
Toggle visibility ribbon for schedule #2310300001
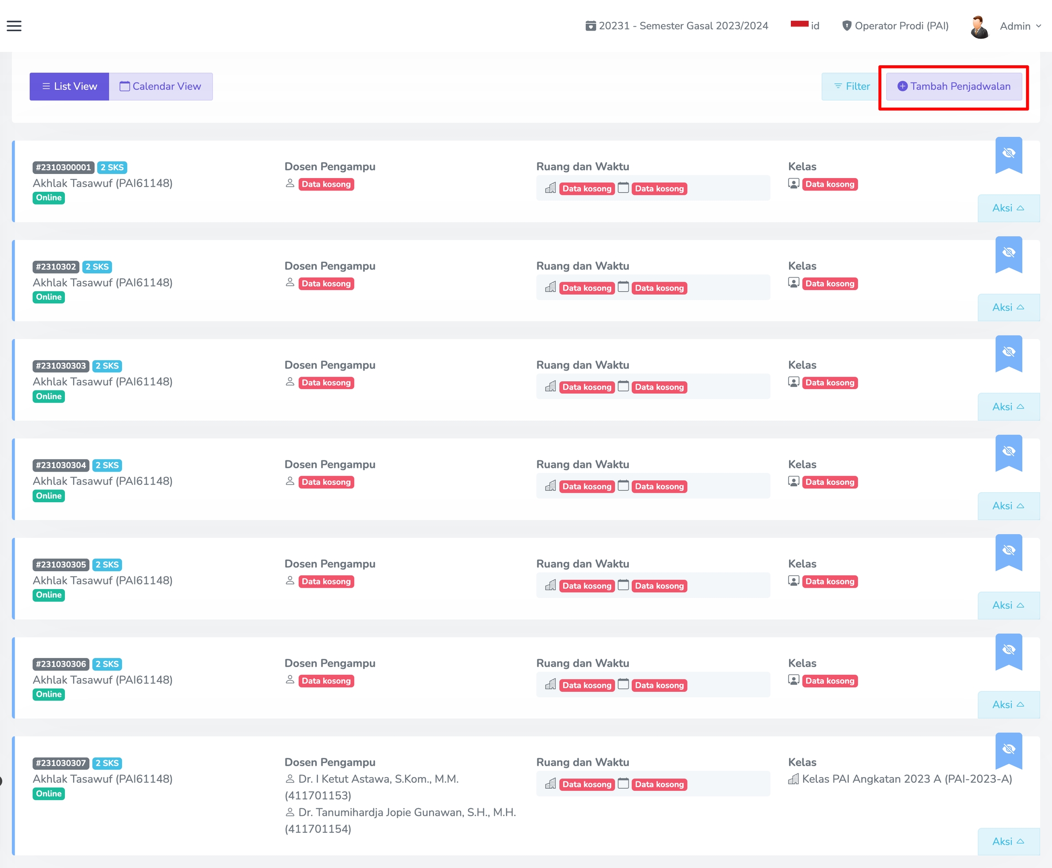[1009, 154]
